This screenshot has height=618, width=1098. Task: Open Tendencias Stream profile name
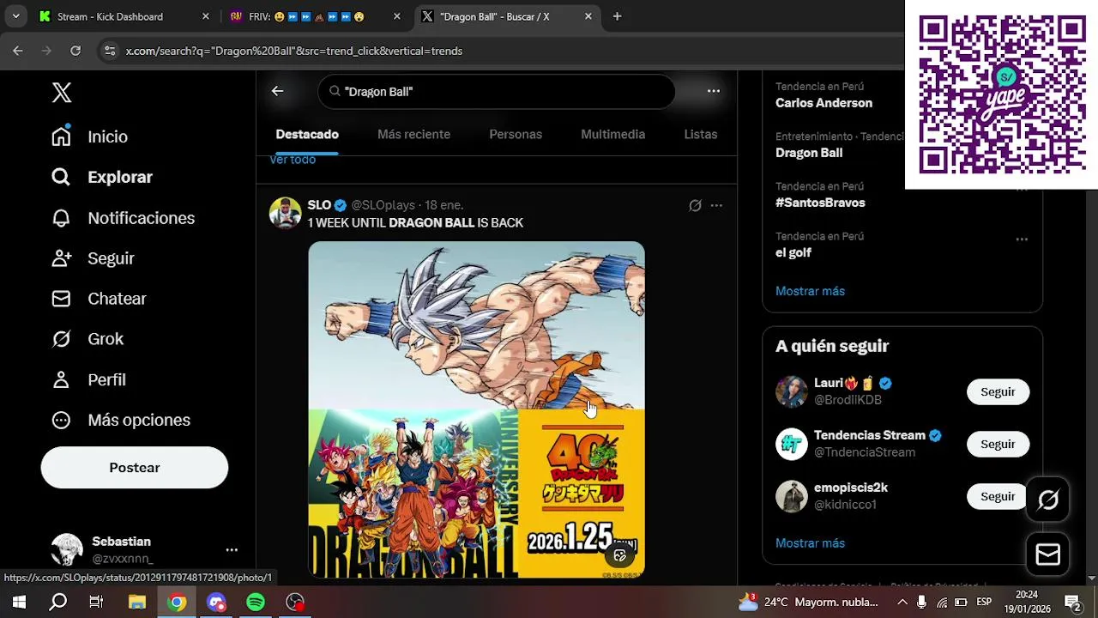coord(870,435)
